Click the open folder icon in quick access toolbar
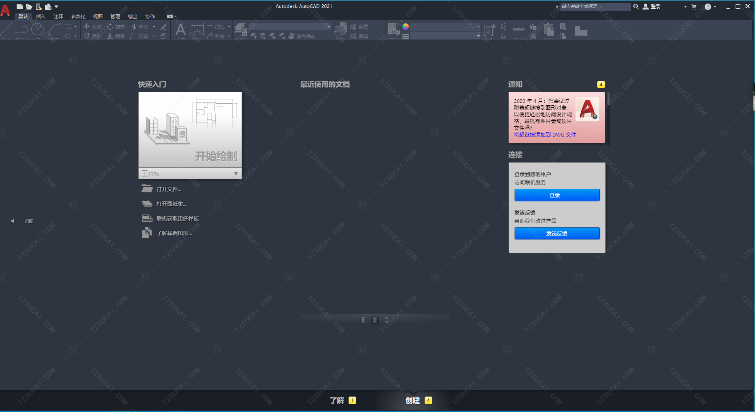755x412 pixels. [x=29, y=7]
